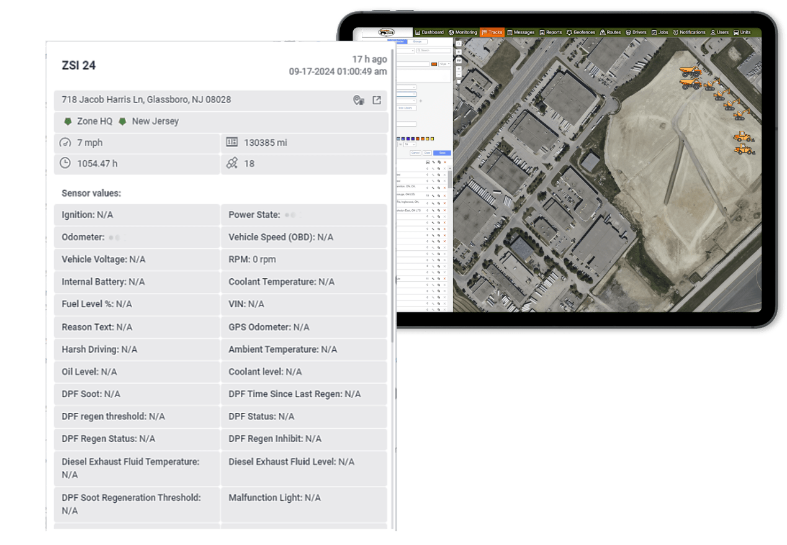Click the Zone HQ geofence label
Image resolution: width=787 pixels, height=545 pixels.
pos(94,122)
